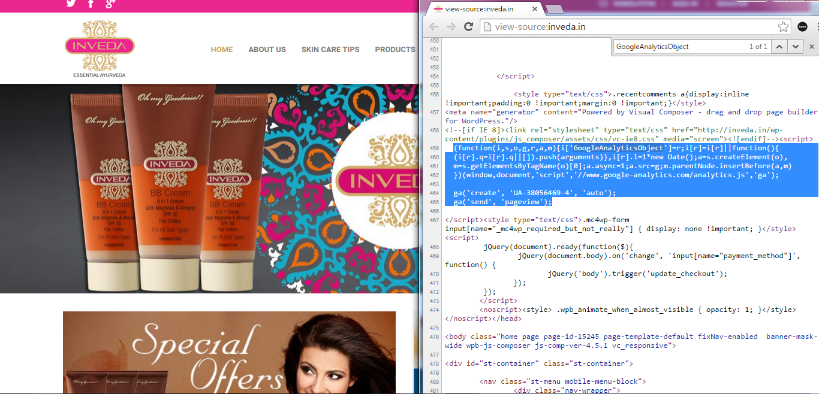Jump to previous find result

click(x=779, y=47)
